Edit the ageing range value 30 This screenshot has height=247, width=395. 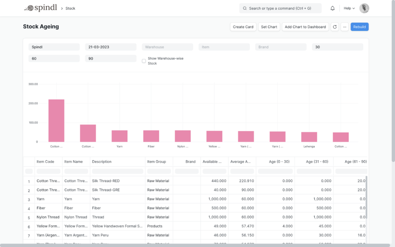(x=337, y=47)
